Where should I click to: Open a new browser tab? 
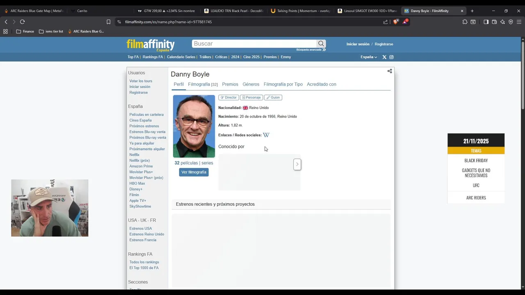point(472,11)
